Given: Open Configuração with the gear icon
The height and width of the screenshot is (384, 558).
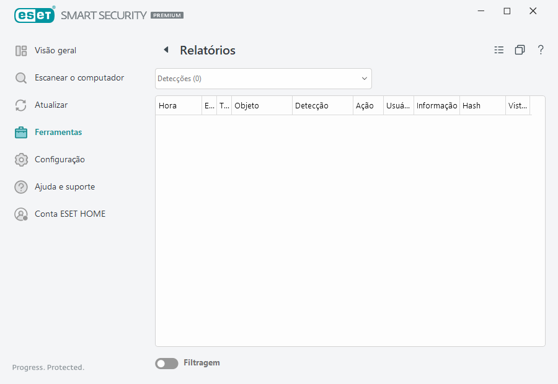Looking at the screenshot, I should click(20, 159).
